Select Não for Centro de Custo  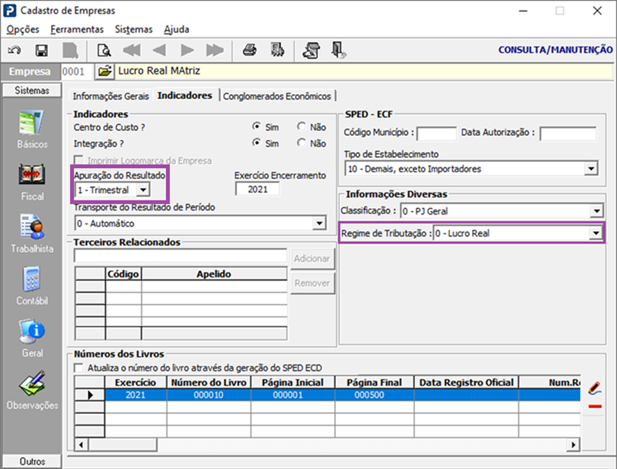click(x=301, y=127)
